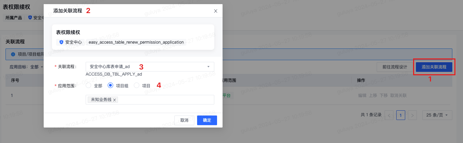Screen dimensions: 463x143
Task: Close the 添加关联流程 dialog
Action: (x=216, y=11)
